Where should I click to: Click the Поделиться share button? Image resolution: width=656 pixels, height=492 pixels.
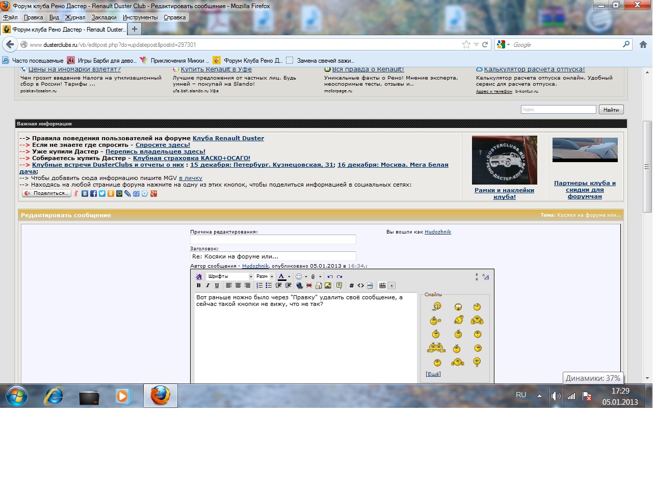pos(46,193)
